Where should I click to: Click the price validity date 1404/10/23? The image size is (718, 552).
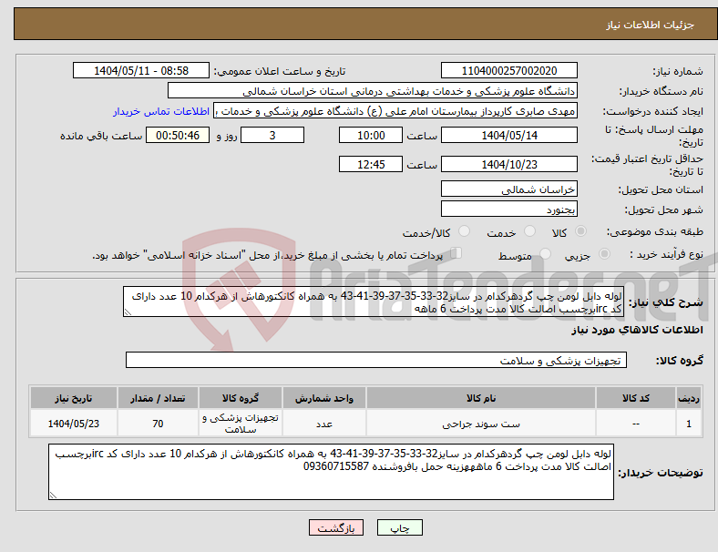pos(508,164)
